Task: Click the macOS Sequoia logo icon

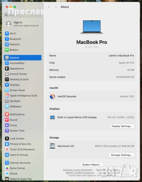Action: pyautogui.click(x=53, y=96)
